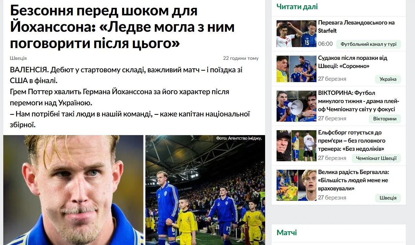Viewport: 415px width, 245px height.
Task: Open the ВІКТОРИНА megaphone thumbnail
Action: point(297,106)
